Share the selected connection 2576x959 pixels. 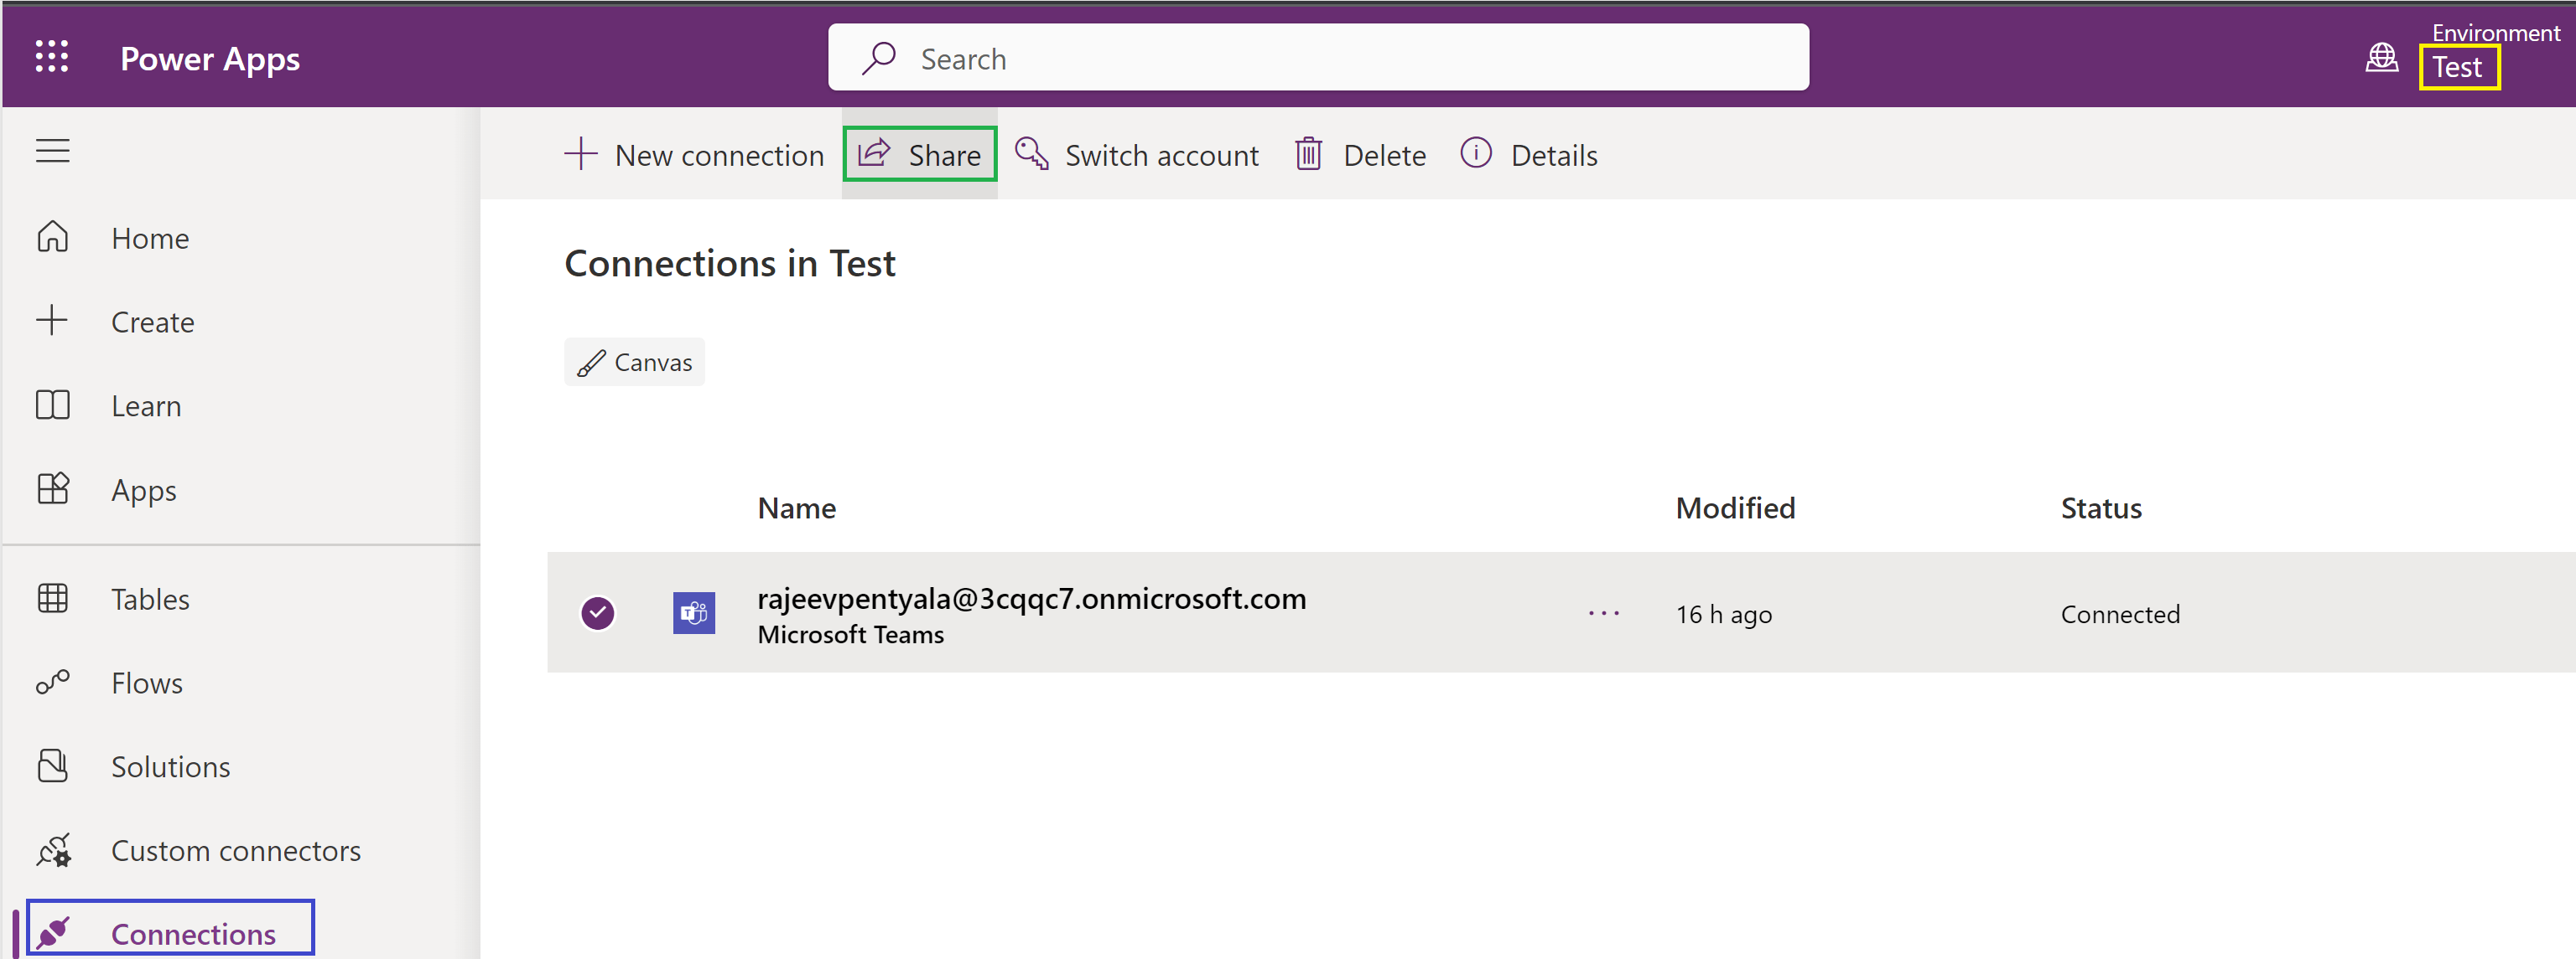click(x=920, y=154)
